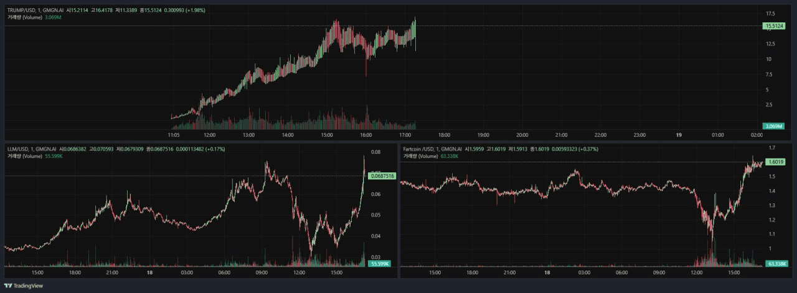The height and width of the screenshot is (293, 797).
Task: Click 21:00 on the LLM time axis
Action: tap(112, 272)
